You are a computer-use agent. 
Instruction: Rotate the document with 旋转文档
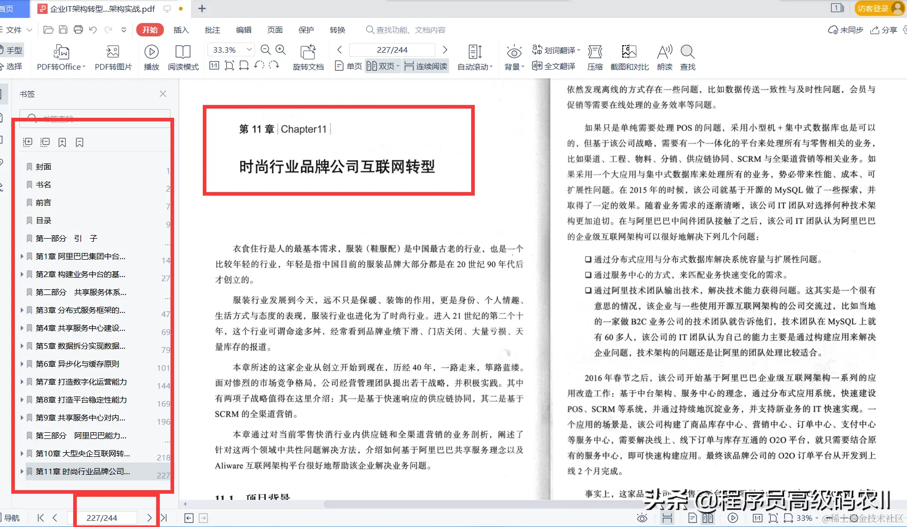coord(308,57)
